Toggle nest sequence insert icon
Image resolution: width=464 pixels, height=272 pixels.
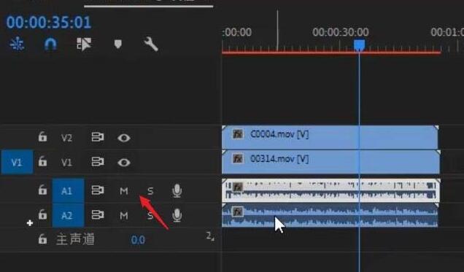pos(17,44)
